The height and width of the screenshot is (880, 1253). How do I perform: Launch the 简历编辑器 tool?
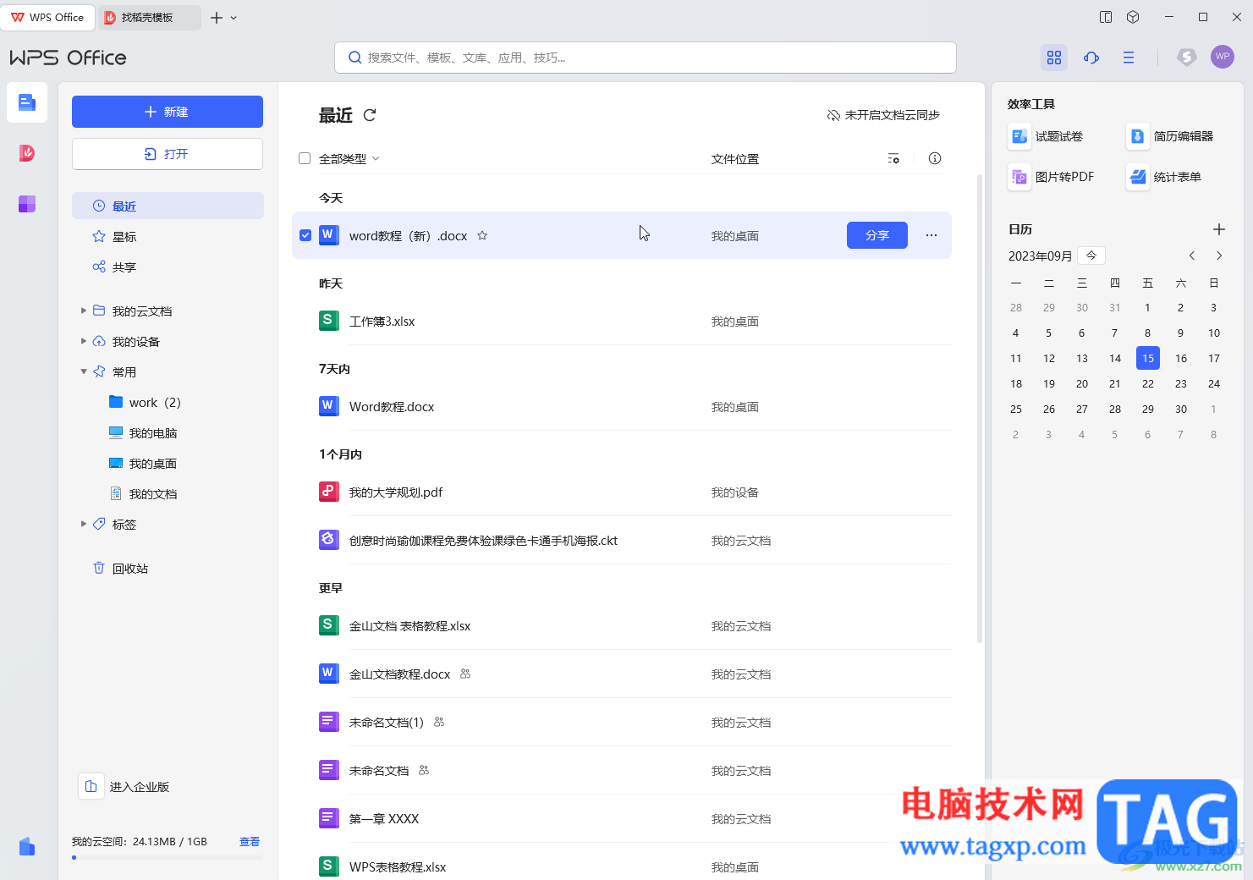point(1171,136)
